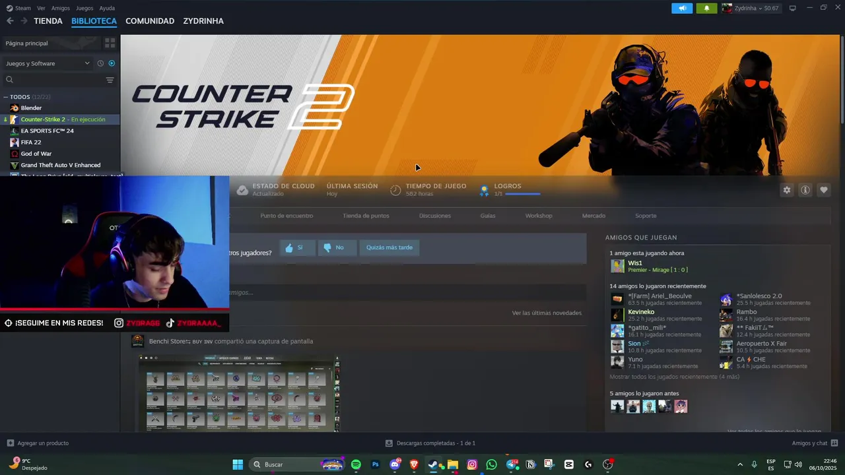Click the Quizás más tarde button

tap(389, 247)
